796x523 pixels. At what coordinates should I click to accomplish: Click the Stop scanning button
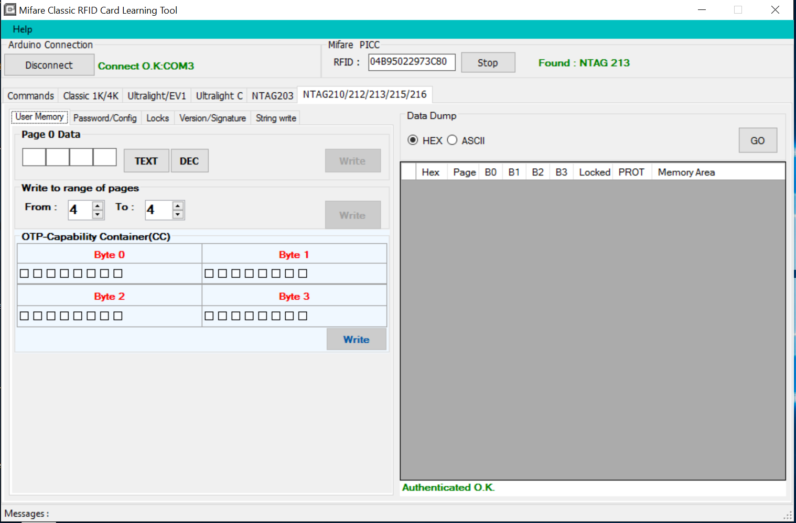click(488, 63)
